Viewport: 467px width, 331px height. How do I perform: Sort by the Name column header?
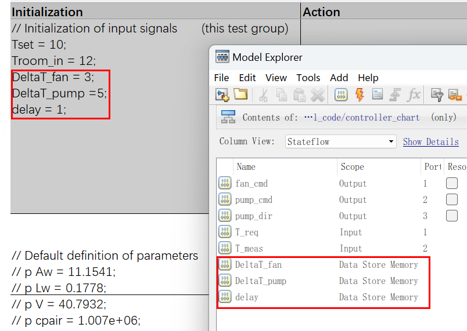pyautogui.click(x=246, y=167)
